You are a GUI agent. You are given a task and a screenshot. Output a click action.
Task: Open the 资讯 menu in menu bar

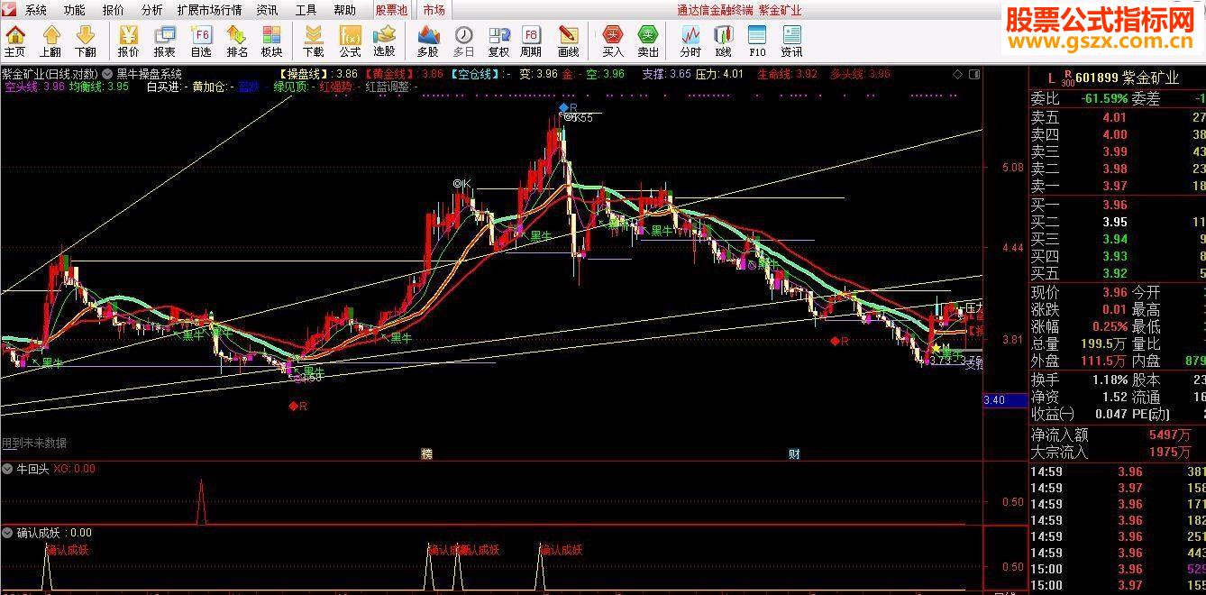click(x=267, y=10)
